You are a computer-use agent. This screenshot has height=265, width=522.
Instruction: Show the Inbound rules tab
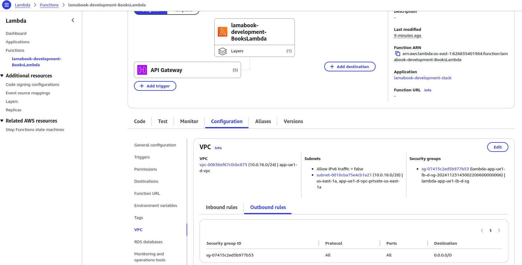pos(222,207)
